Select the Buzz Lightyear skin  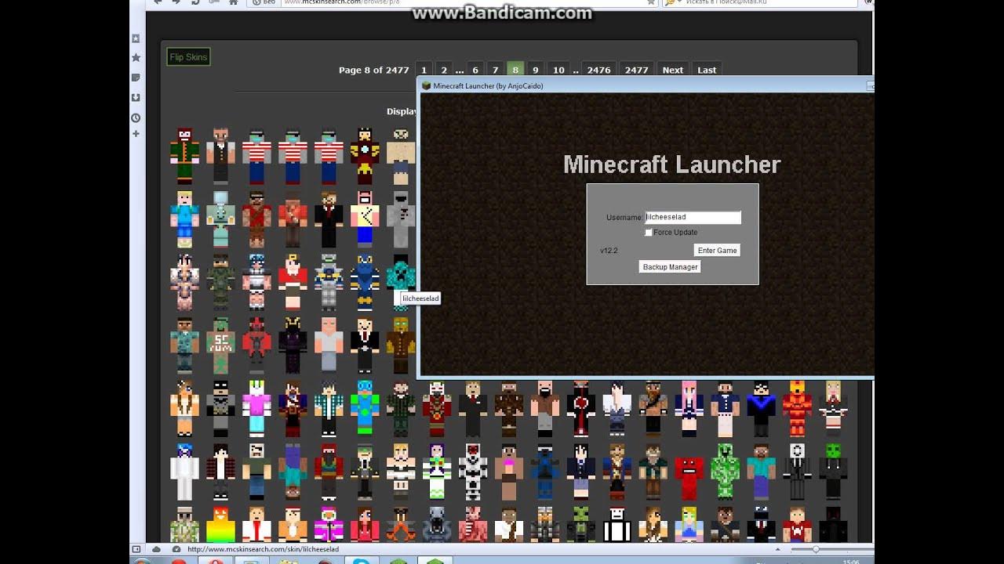(x=437, y=472)
